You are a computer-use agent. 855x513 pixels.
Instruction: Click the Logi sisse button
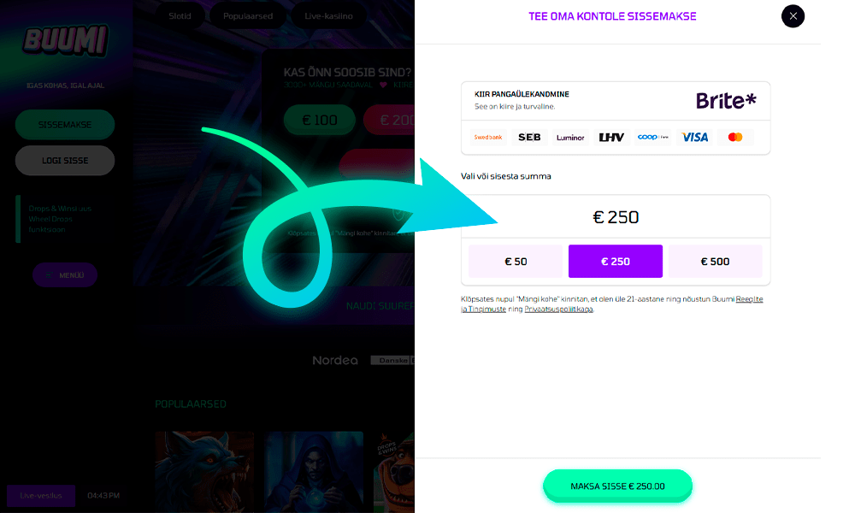65,161
